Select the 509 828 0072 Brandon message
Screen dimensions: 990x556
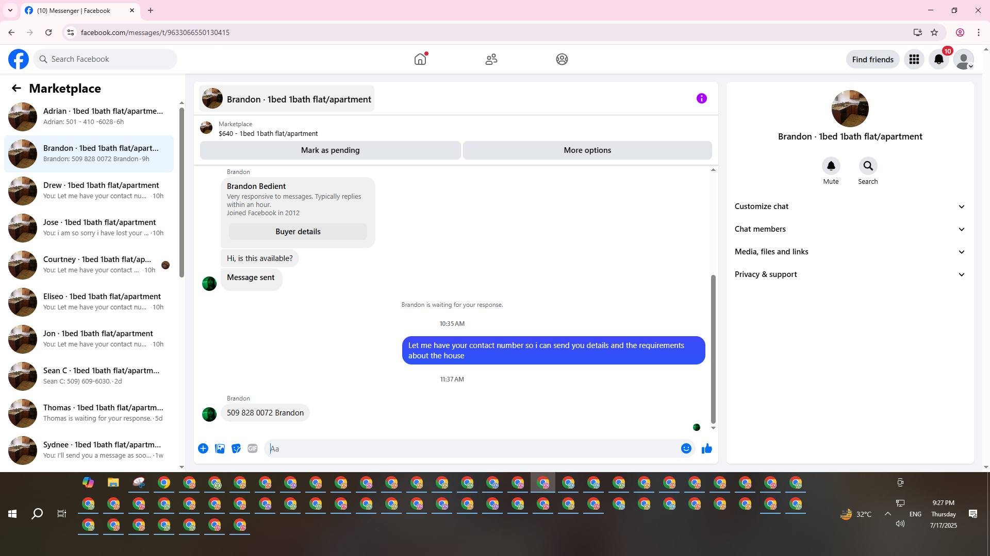coord(265,413)
